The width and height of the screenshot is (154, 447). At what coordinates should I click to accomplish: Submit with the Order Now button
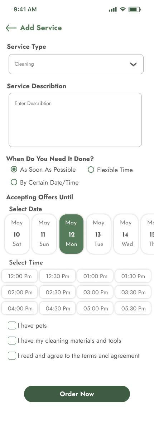click(x=77, y=394)
